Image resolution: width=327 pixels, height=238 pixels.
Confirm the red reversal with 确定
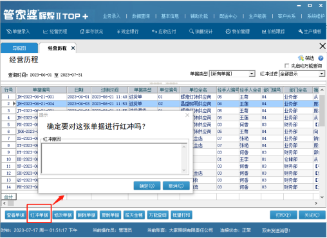pos(147,186)
